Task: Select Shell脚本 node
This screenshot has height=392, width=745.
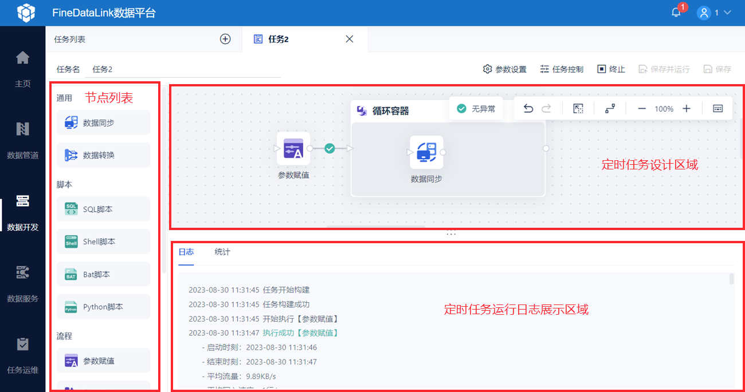Action: coord(103,241)
